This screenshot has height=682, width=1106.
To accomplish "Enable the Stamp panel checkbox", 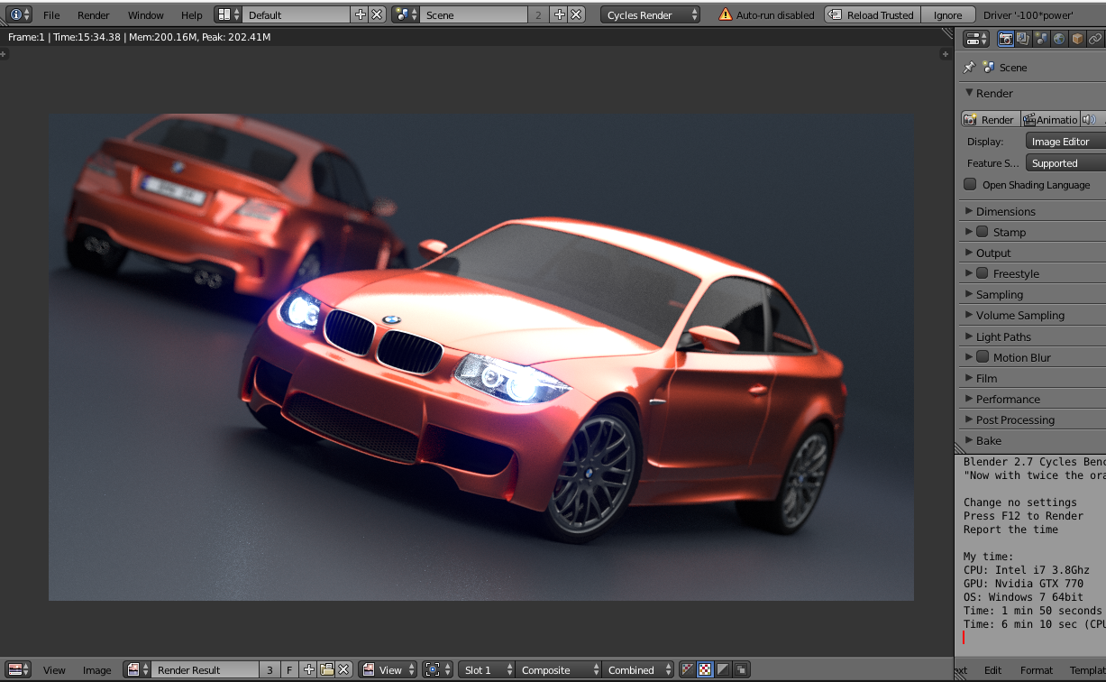I will point(983,232).
